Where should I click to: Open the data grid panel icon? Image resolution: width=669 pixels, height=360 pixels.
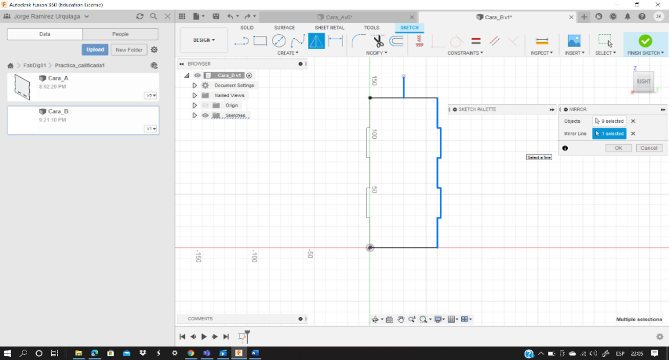182,16
